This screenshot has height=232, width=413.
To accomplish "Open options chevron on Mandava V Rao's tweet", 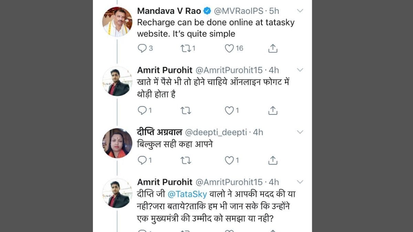I will pyautogui.click(x=300, y=11).
